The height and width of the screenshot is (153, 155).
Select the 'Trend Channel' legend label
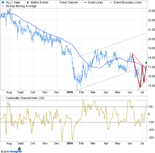pyautogui.click(x=68, y=2)
